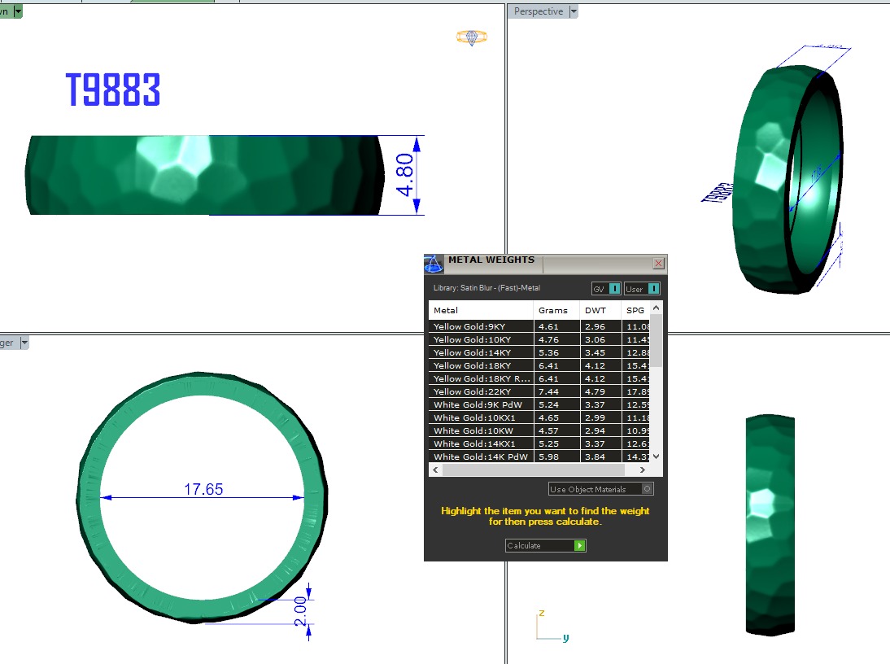Click the vertical scrollbar thumb in metal list
Viewport: 890px width, 664px height.
[x=656, y=340]
